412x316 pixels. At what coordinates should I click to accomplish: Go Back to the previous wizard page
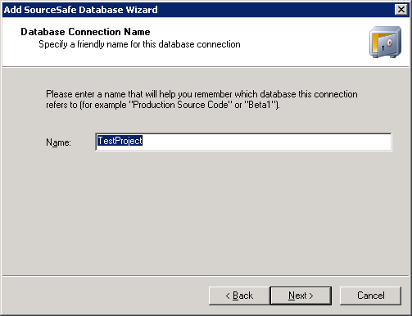click(x=239, y=296)
